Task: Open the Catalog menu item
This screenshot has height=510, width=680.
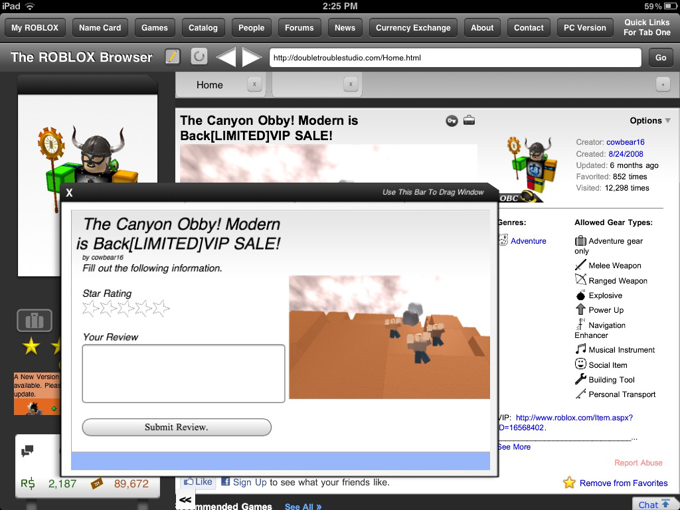Action: click(203, 28)
